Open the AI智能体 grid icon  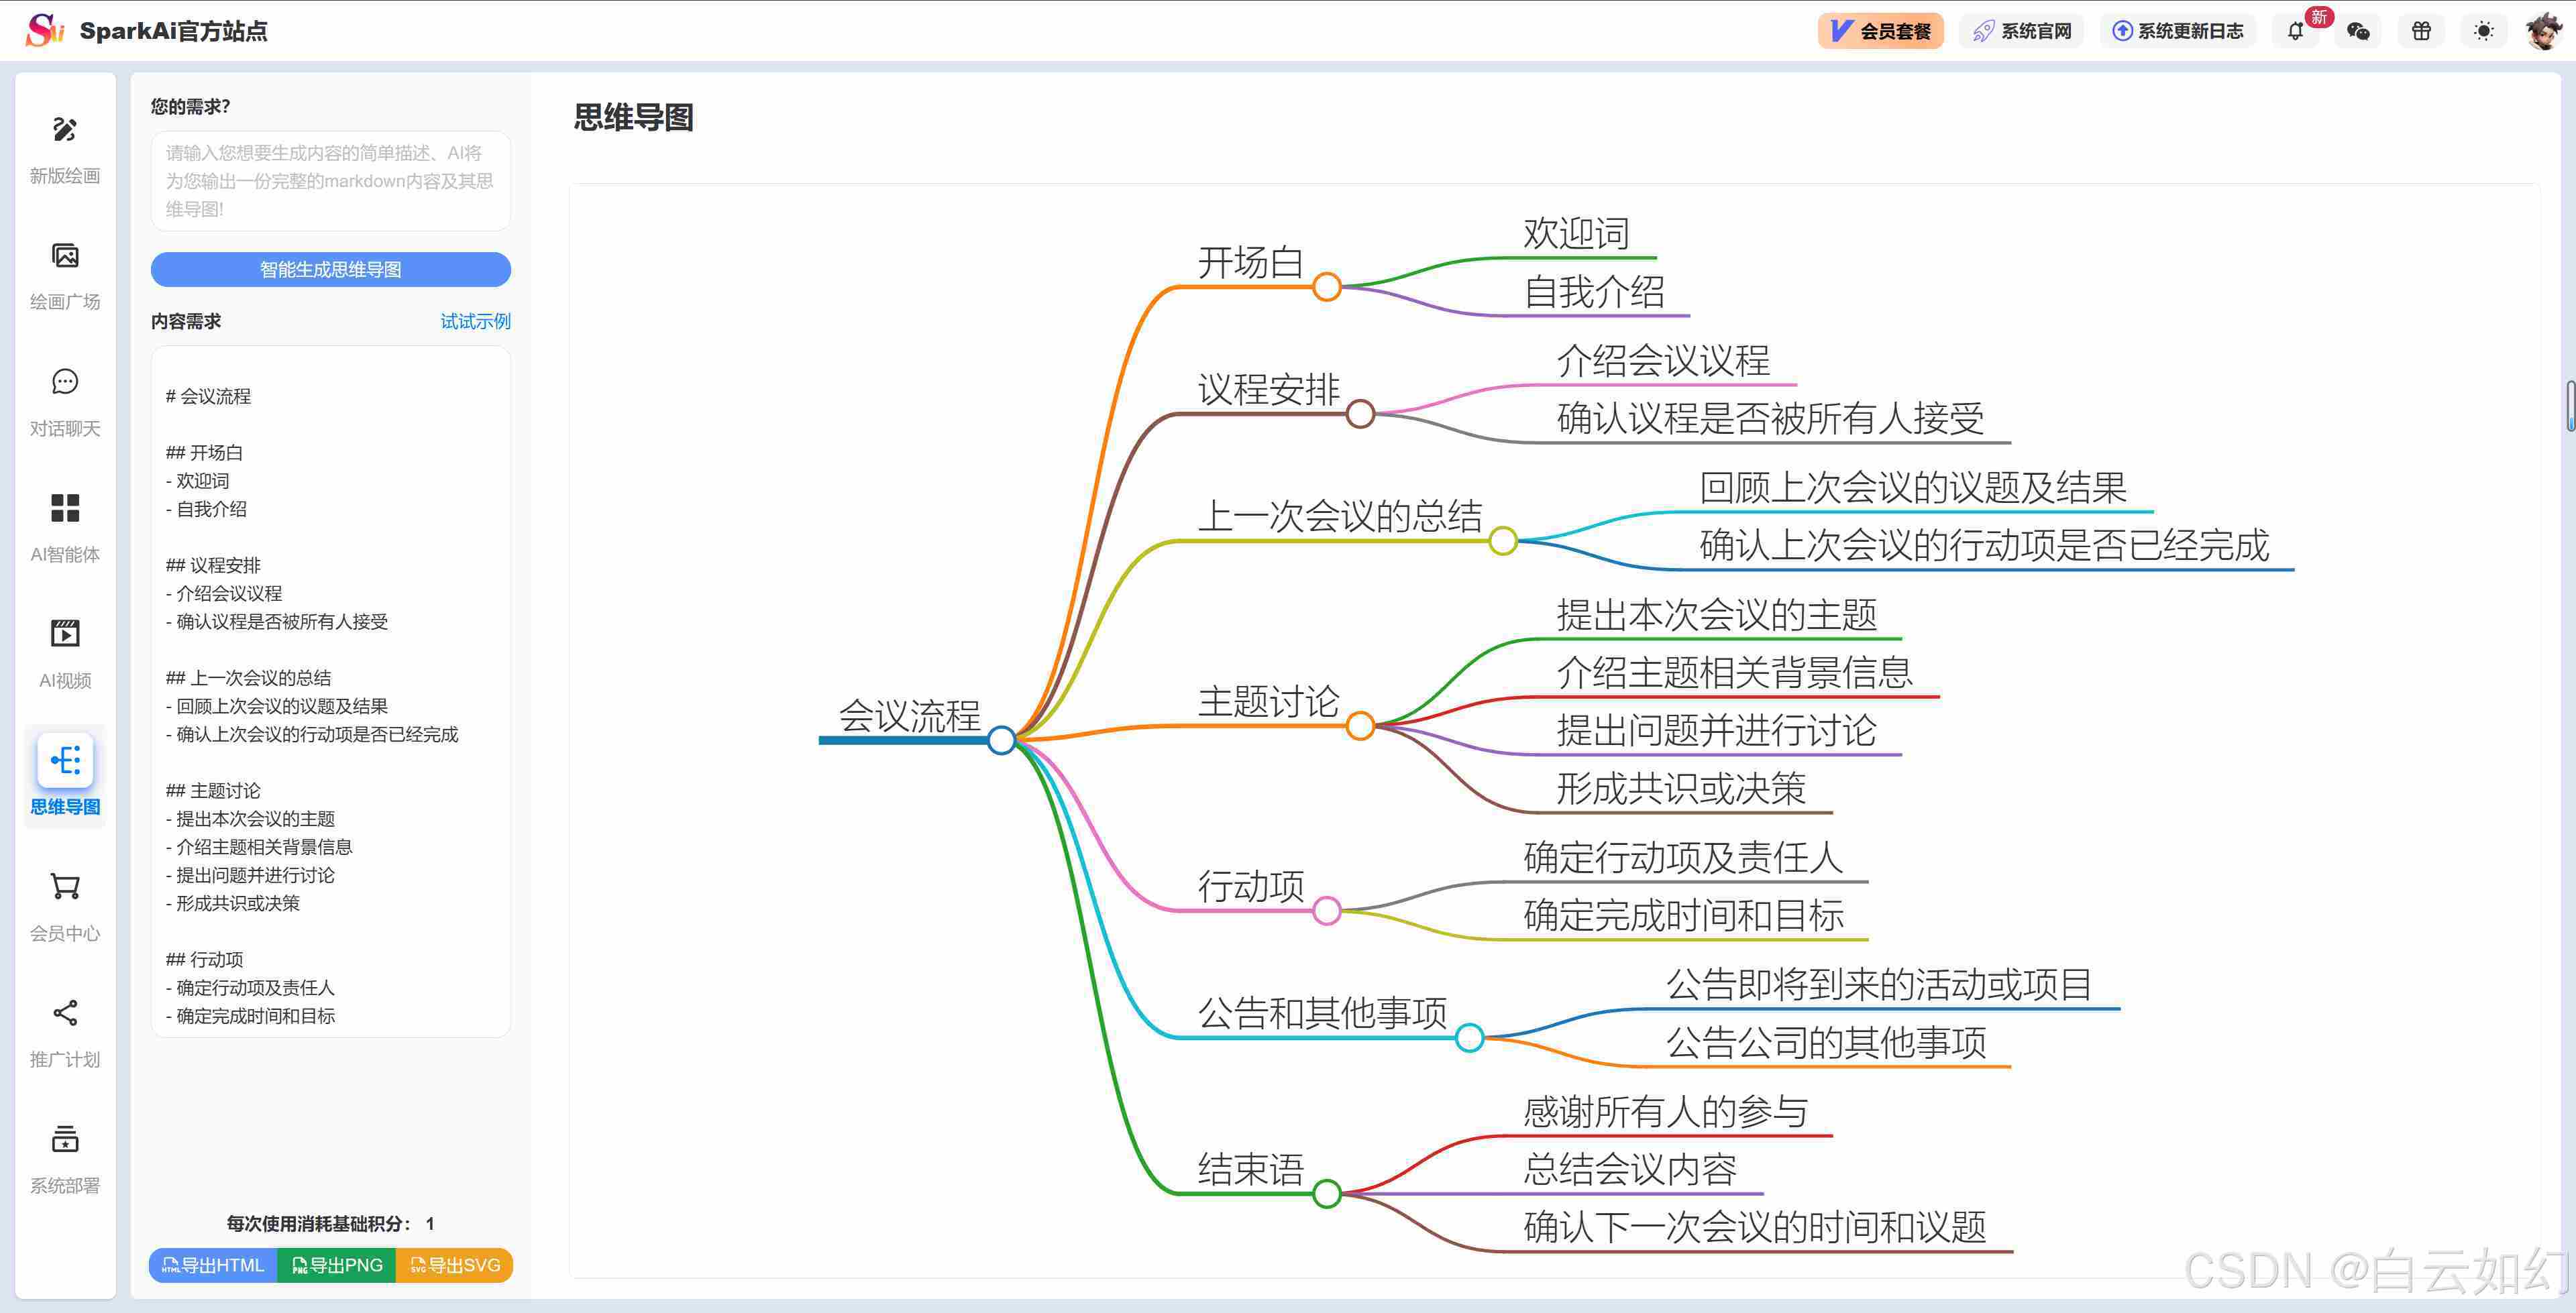tap(65, 508)
